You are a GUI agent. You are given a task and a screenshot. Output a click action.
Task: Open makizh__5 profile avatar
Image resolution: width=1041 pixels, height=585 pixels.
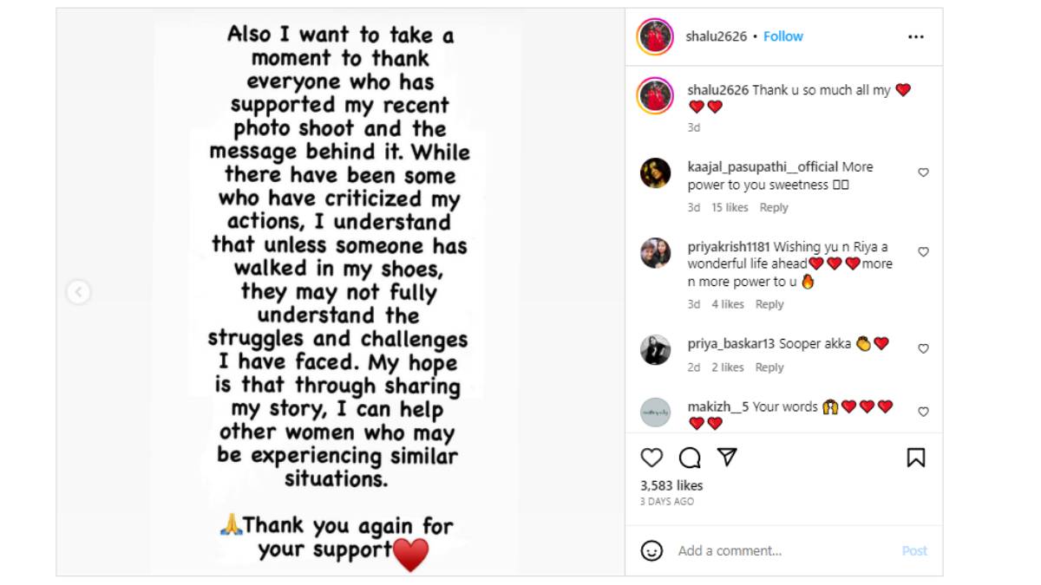coord(655,413)
